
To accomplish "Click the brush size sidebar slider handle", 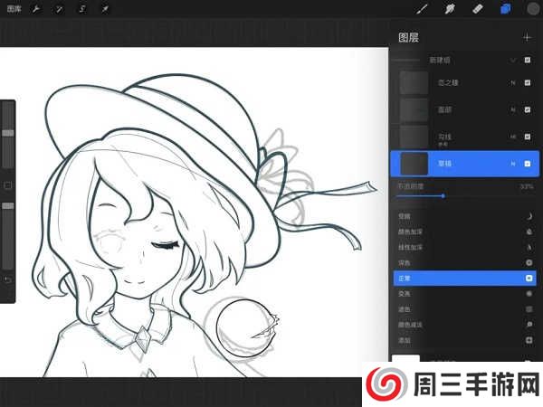I will pyautogui.click(x=8, y=133).
